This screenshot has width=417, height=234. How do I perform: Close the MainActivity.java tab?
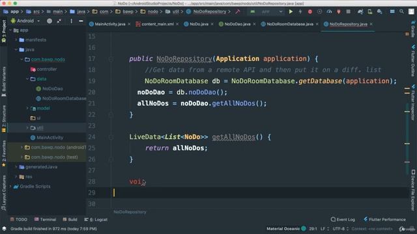point(129,24)
